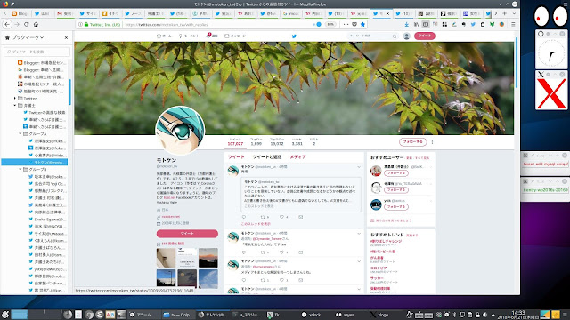Viewport: 570px width, 320px height.
Task: View the followers 19,072 stat
Action: 277,142
